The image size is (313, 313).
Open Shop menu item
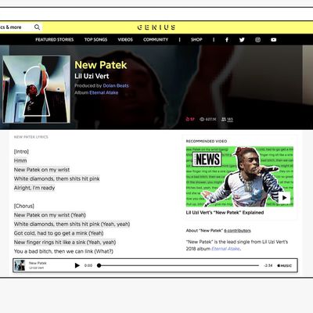tap(196, 40)
